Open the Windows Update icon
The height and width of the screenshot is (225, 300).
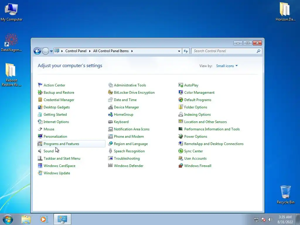(40, 173)
